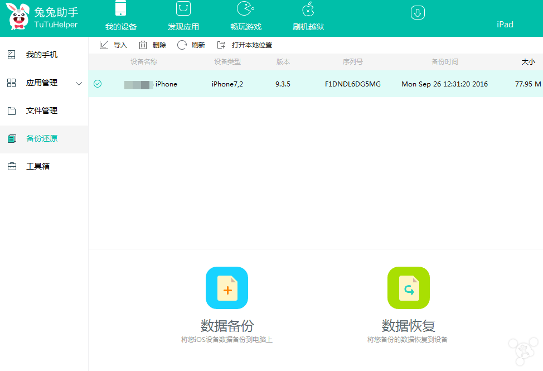Click the 导入 text button

[x=120, y=45]
